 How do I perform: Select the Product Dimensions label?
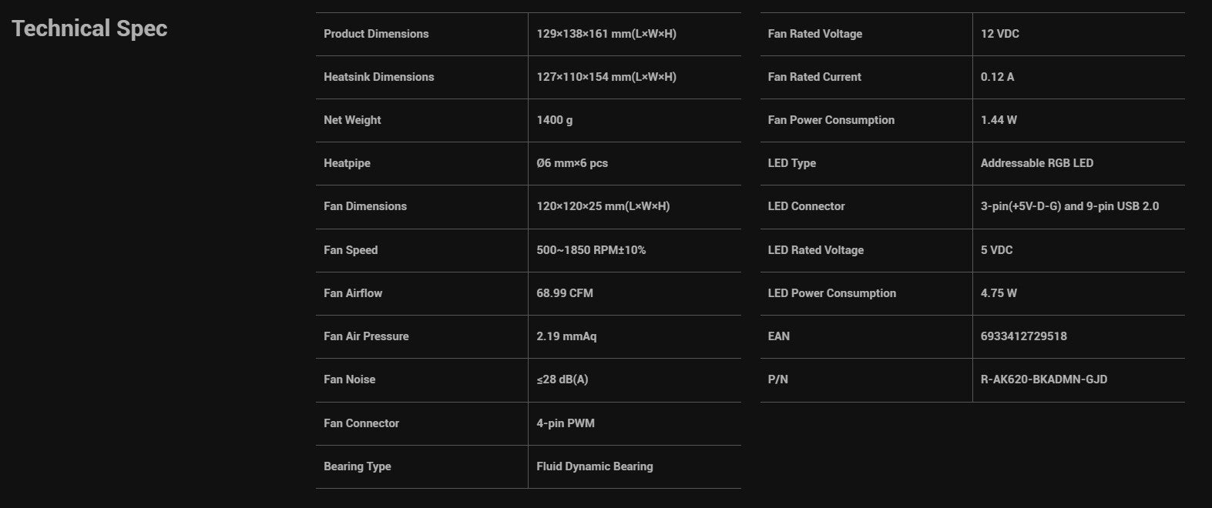pyautogui.click(x=376, y=34)
